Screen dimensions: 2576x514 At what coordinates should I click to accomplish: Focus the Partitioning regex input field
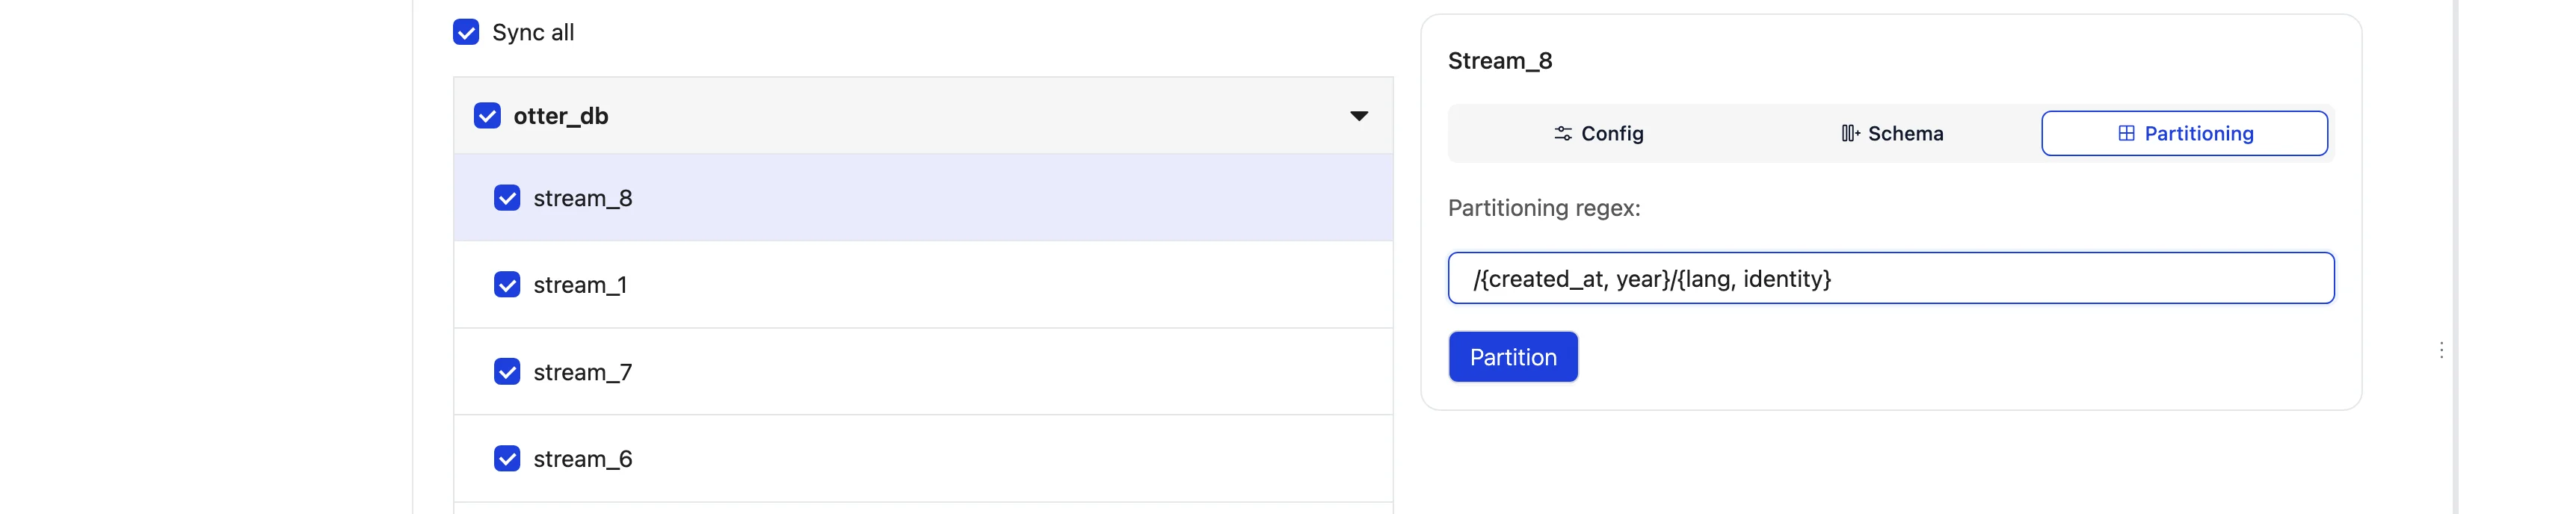1890,278
